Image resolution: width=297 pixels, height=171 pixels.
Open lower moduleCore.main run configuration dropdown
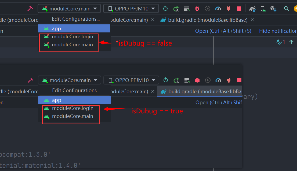(69, 80)
